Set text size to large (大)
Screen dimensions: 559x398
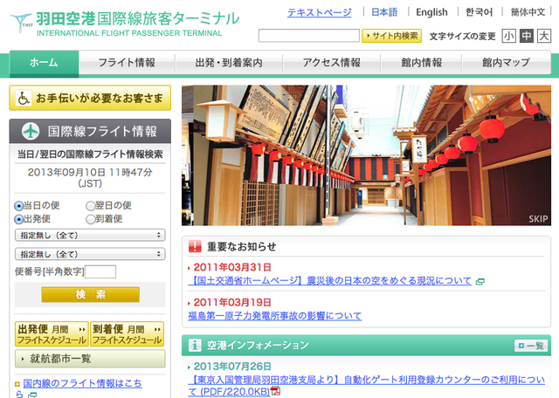tap(544, 36)
